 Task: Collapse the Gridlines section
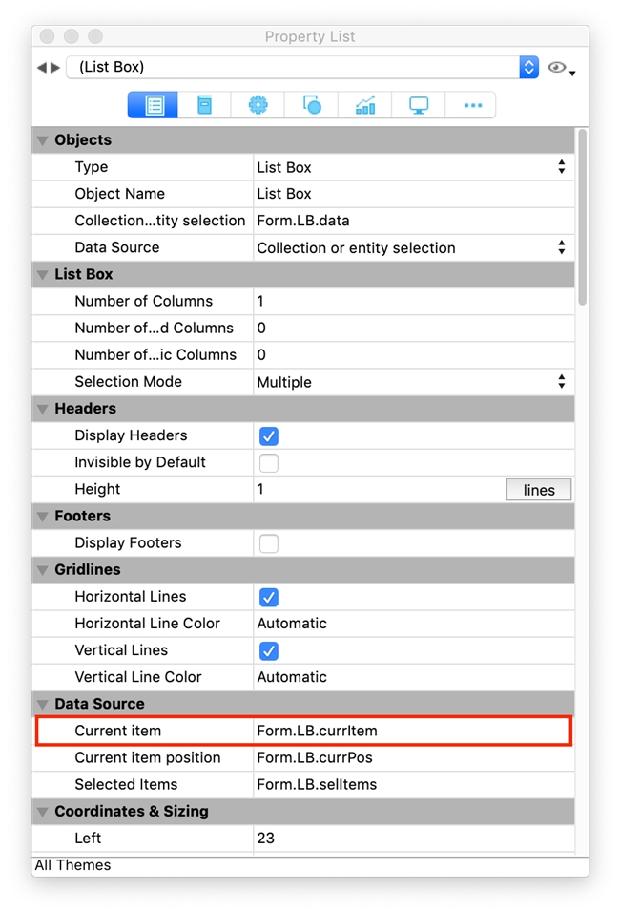tap(43, 570)
